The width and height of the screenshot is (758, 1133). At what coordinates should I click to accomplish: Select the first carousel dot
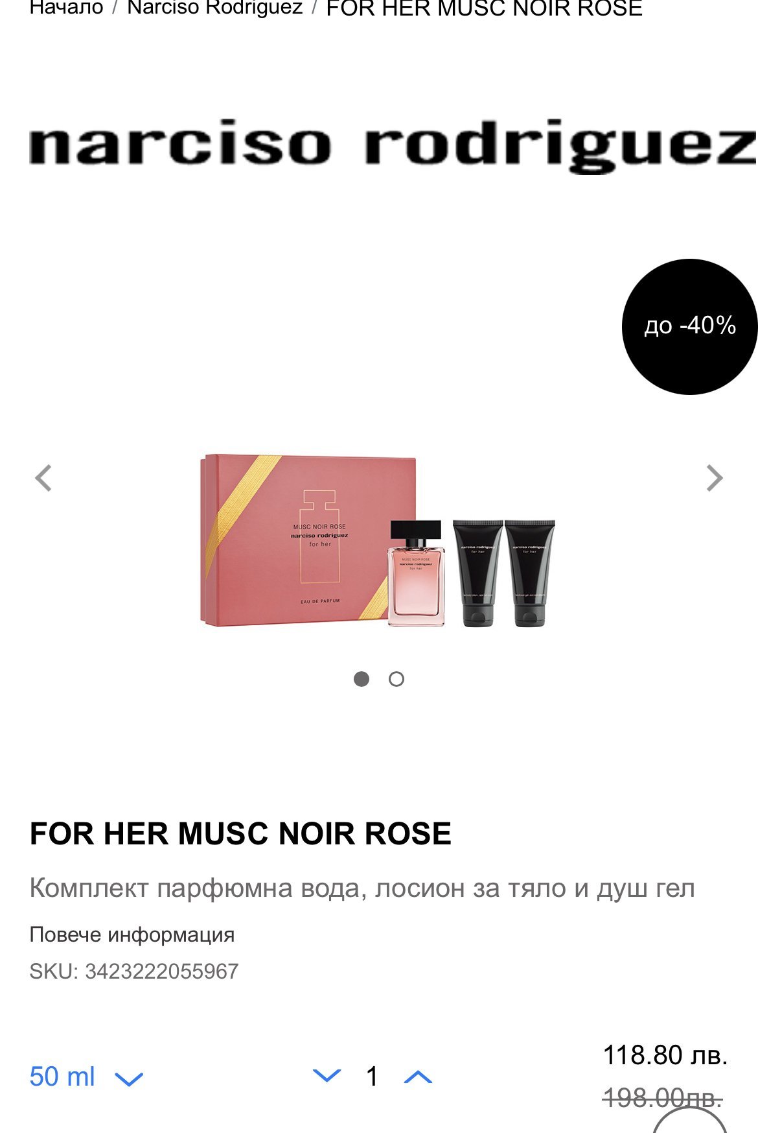(x=362, y=679)
